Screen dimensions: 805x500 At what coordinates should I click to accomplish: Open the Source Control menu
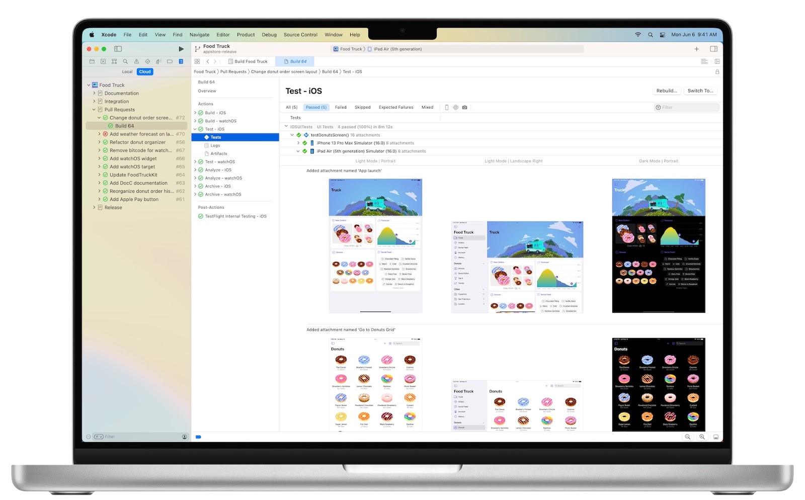click(300, 35)
